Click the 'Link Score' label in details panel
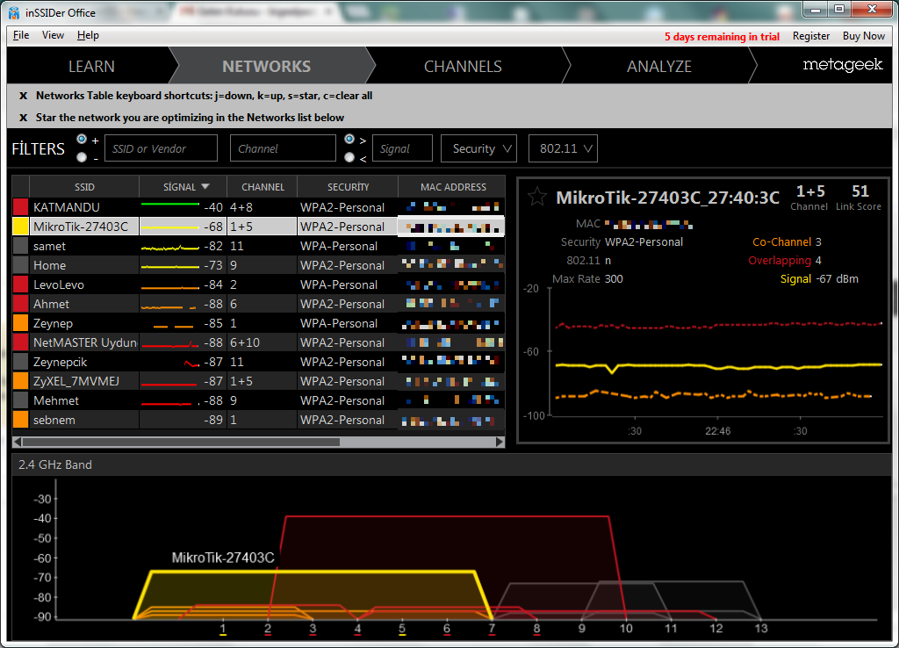Screen dimensions: 899x648 859,206
